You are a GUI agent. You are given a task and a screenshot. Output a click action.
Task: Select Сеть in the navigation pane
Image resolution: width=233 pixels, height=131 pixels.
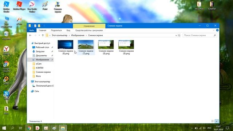(x=36, y=91)
